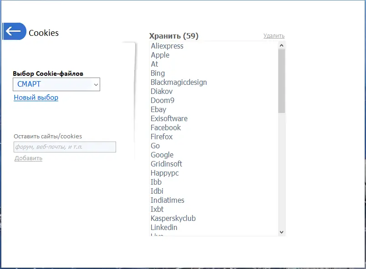Screen dimensions: 366x269
Task: Select Diakov in the list
Action: coord(162,92)
